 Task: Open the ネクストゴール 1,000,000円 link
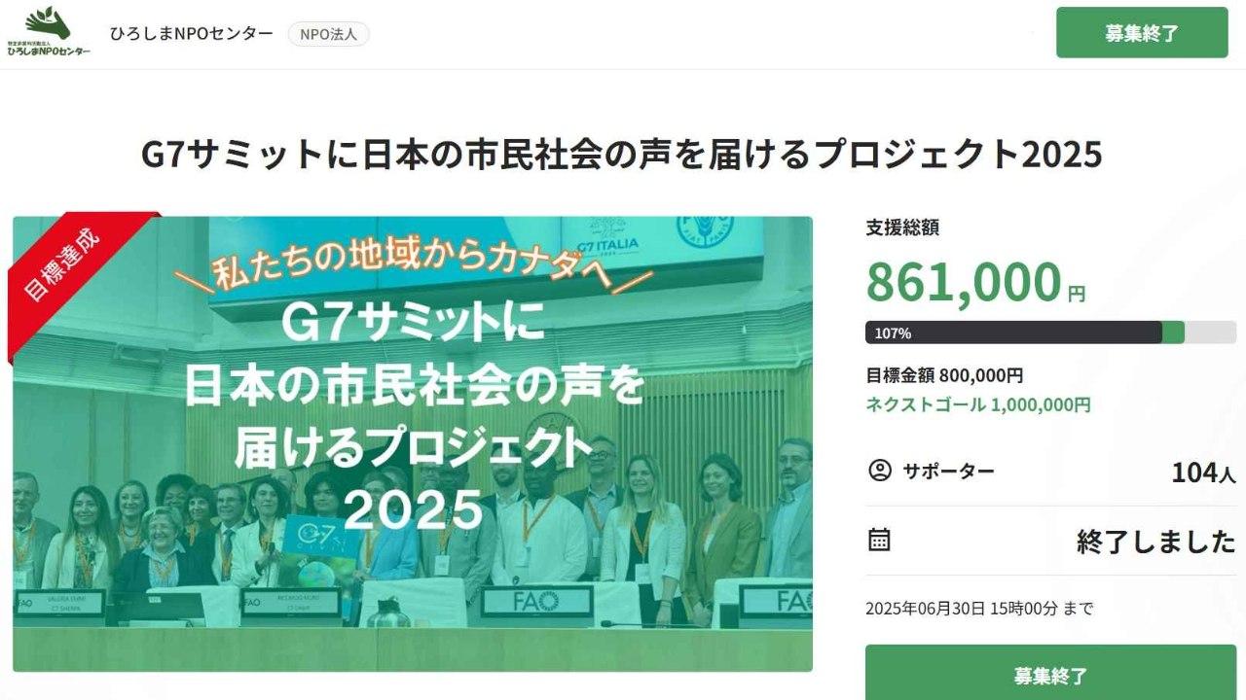tap(977, 404)
